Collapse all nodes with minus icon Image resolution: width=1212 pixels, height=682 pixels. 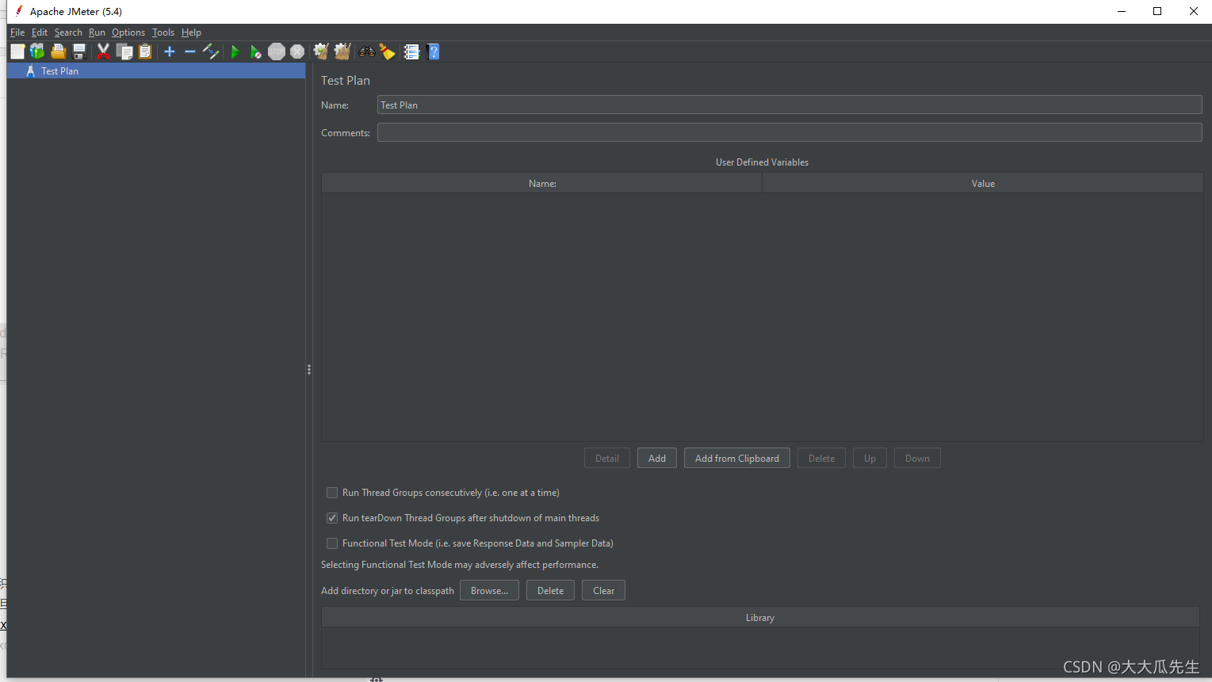pyautogui.click(x=190, y=51)
